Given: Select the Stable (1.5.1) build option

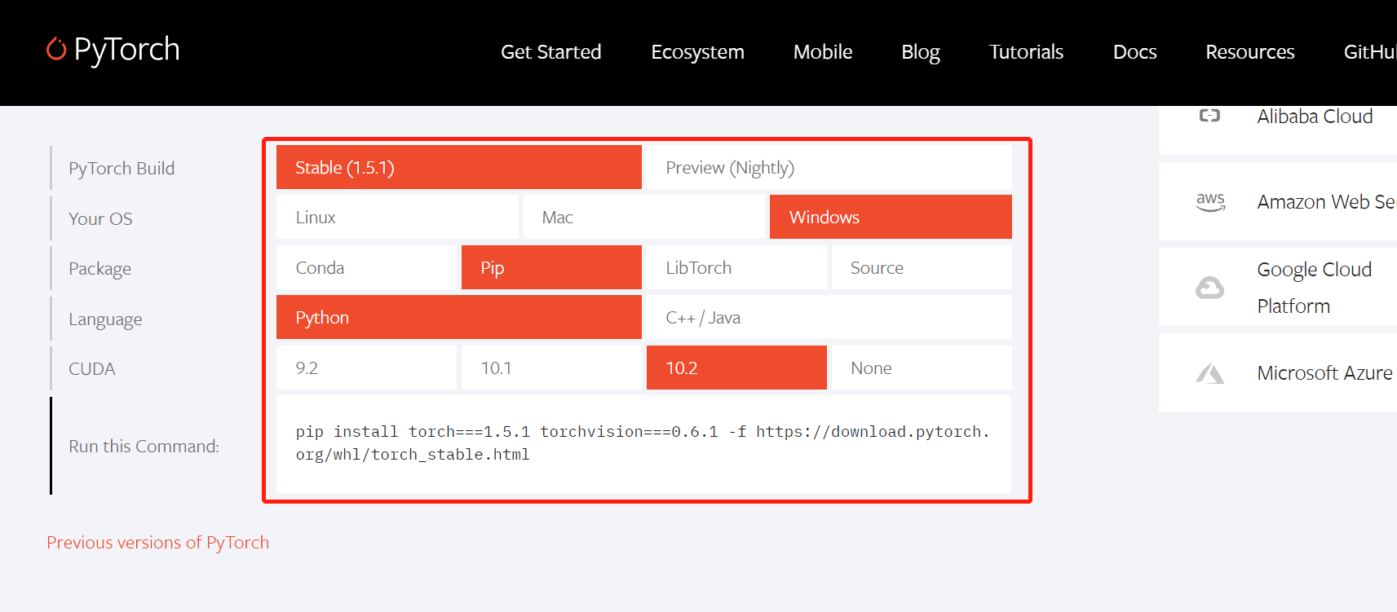Looking at the screenshot, I should point(459,167).
